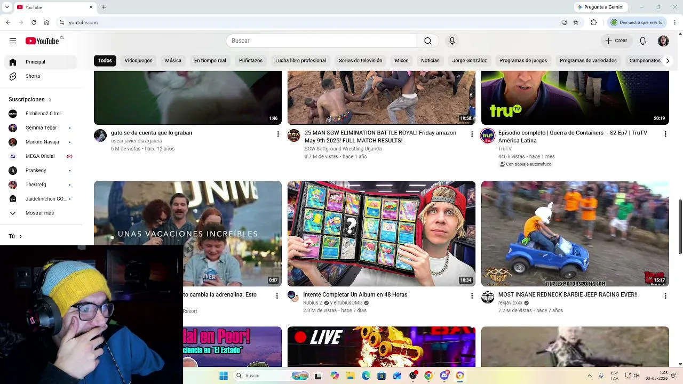Open the Crear dropdown button

[616, 41]
